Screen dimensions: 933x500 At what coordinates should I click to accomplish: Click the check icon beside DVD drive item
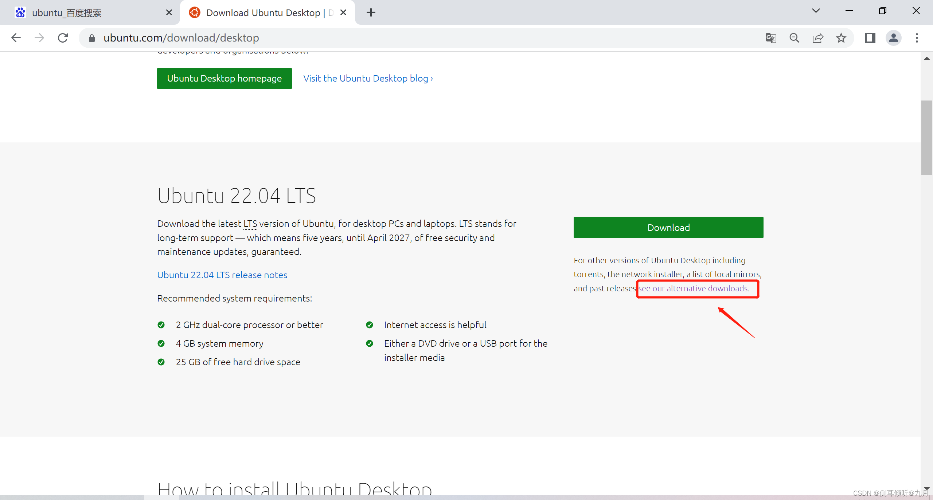tap(370, 343)
